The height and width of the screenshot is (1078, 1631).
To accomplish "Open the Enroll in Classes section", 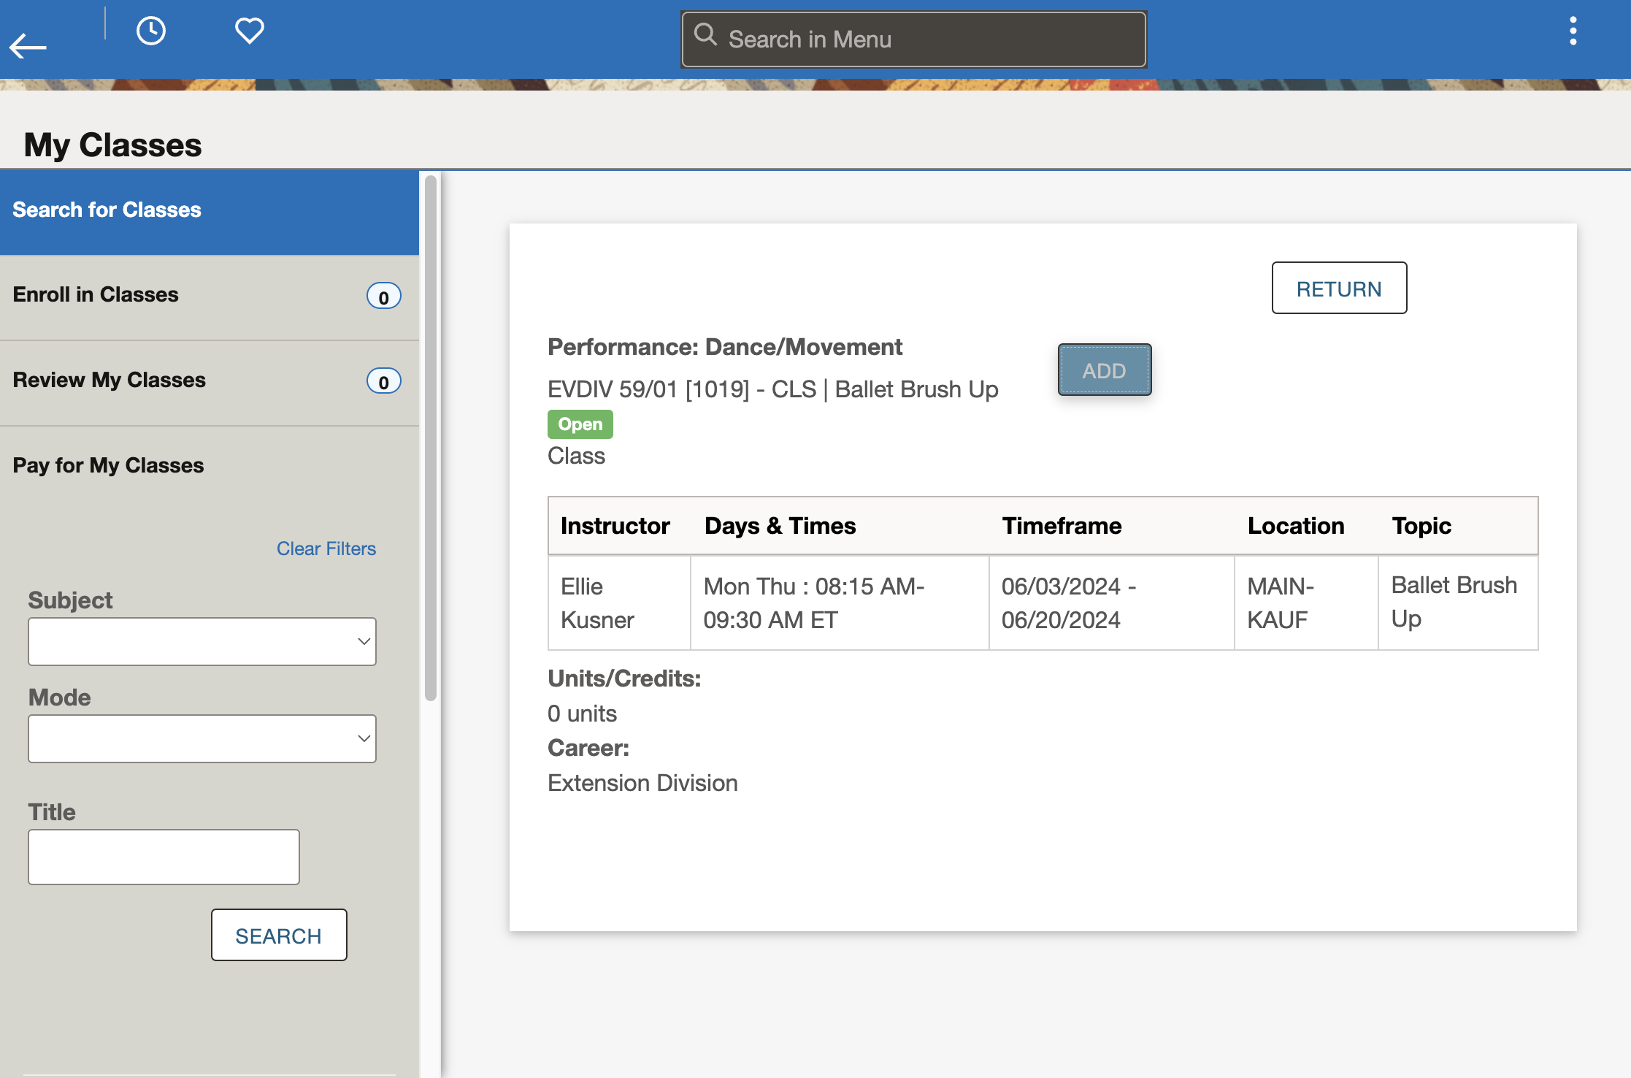I will 210,297.
